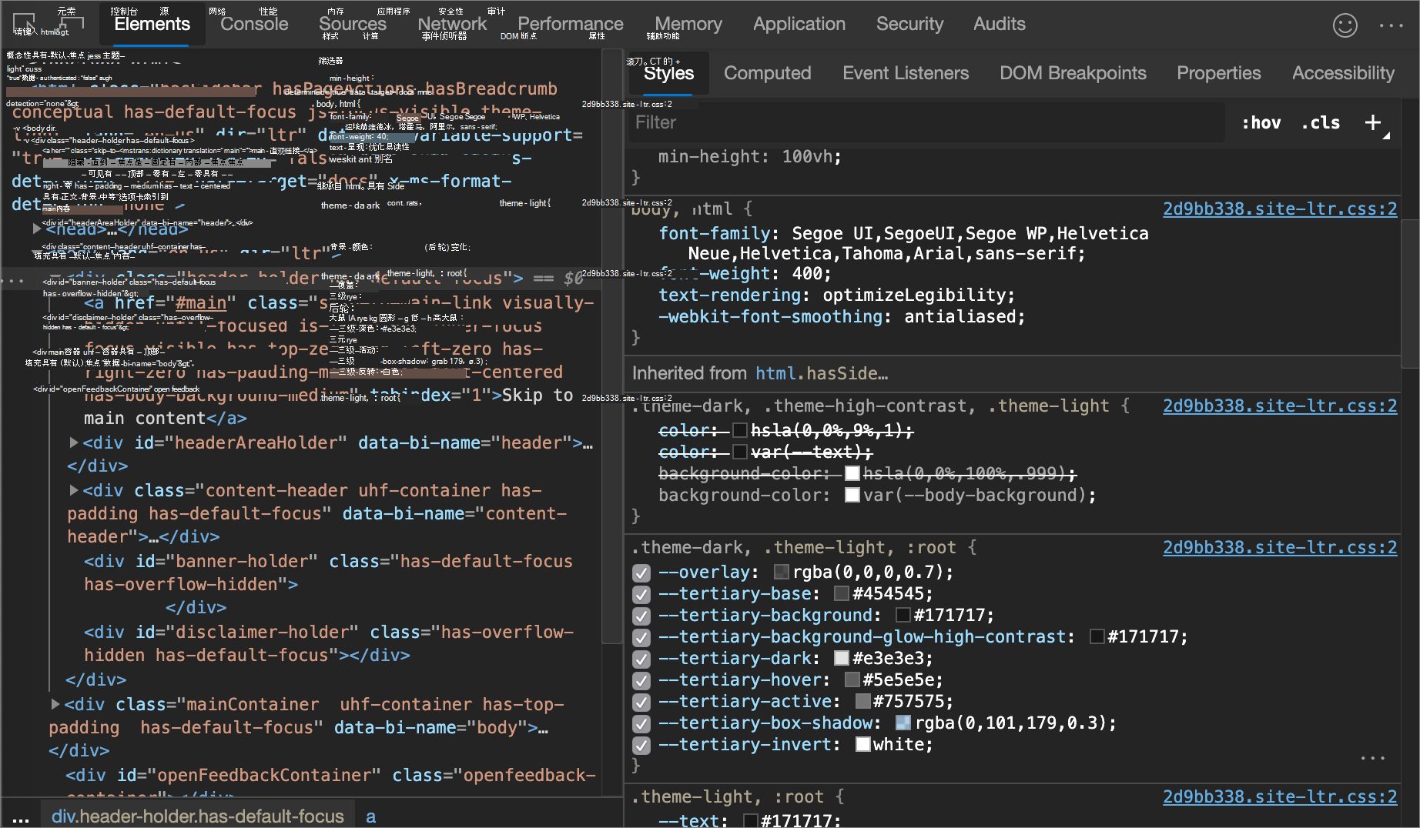Uncheck the --tertiary-box-shadow checkbox
The height and width of the screenshot is (828, 1420).
(x=641, y=723)
